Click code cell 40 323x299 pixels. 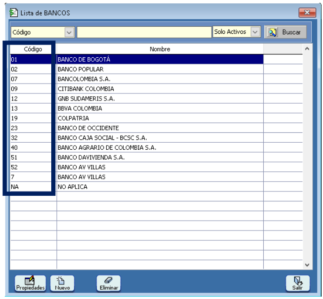(x=33, y=148)
